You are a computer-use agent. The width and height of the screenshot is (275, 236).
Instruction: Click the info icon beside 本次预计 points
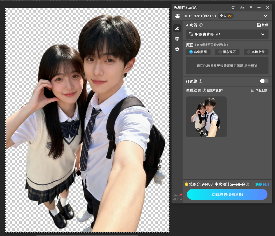point(247,184)
